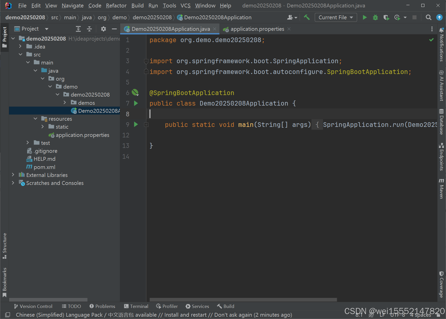Viewport: 446px width, 319px height.
Task: Click Collapse All icon in Project panel
Action: (89, 29)
